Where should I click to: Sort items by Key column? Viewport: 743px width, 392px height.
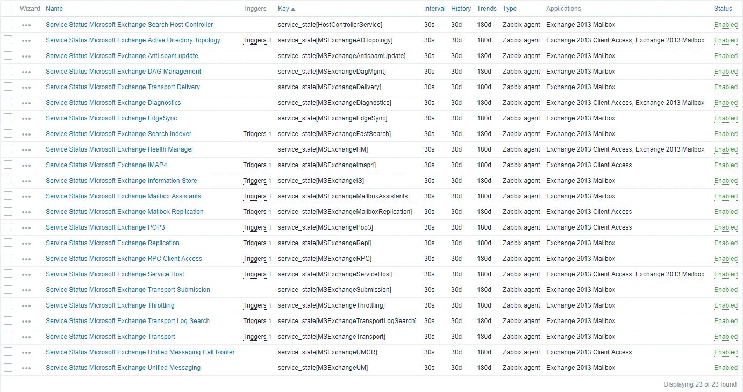(286, 9)
